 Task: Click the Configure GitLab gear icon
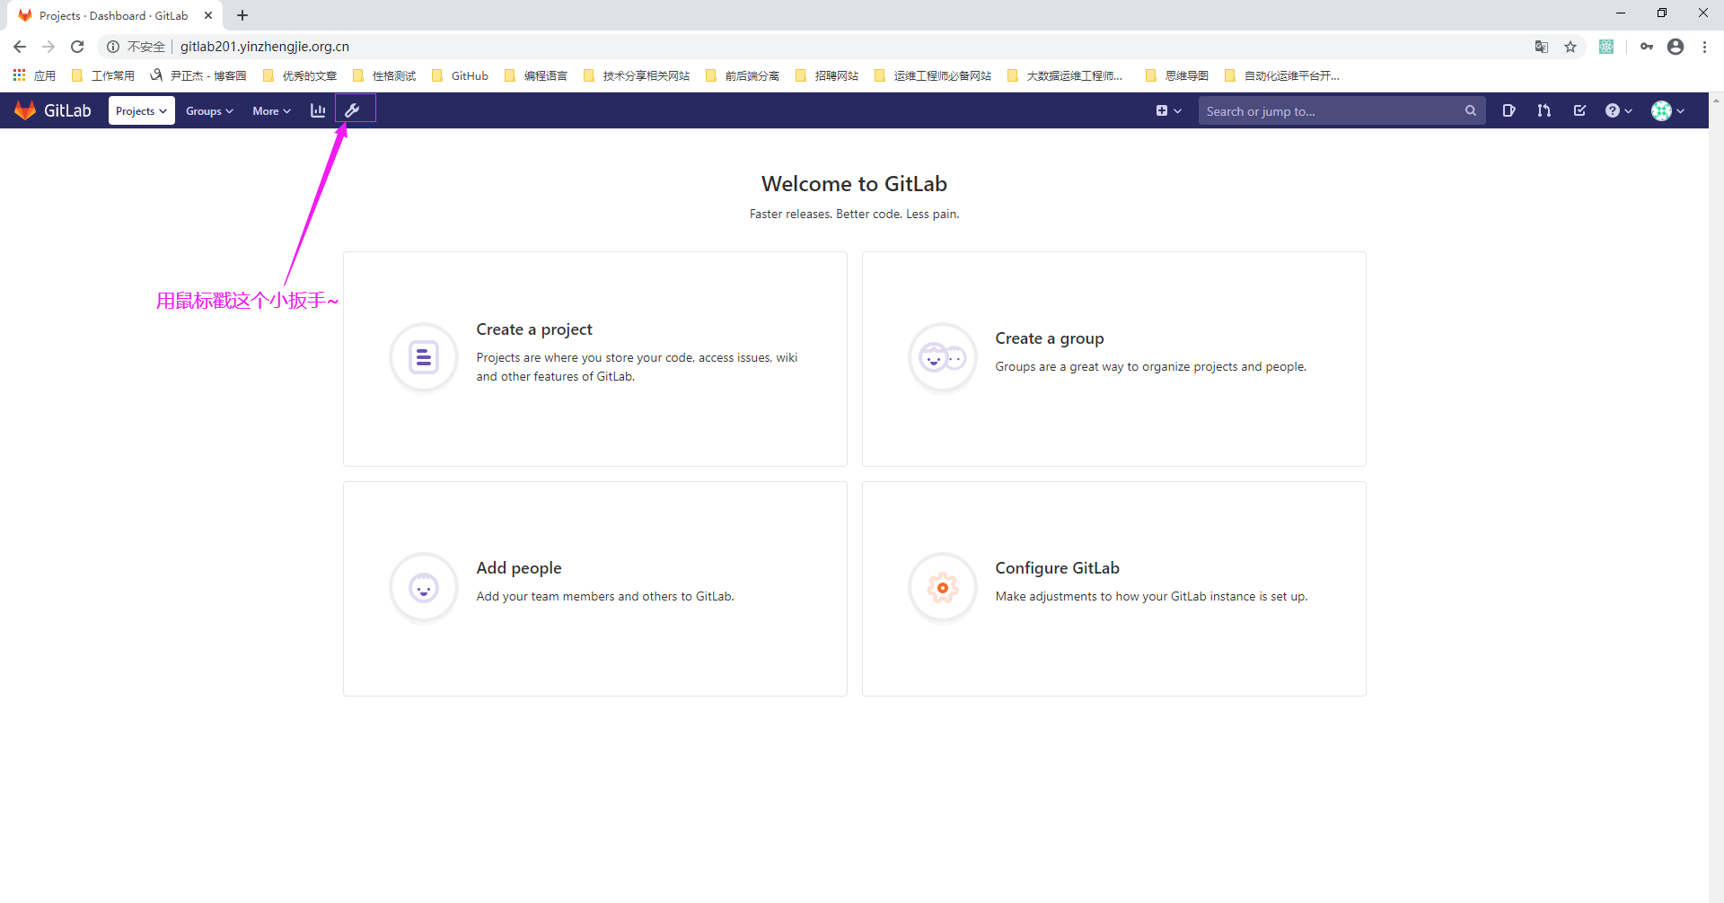[943, 588]
